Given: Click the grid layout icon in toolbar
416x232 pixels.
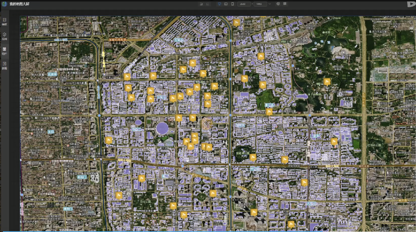Looking at the screenshot, I should pyautogui.click(x=285, y=4).
